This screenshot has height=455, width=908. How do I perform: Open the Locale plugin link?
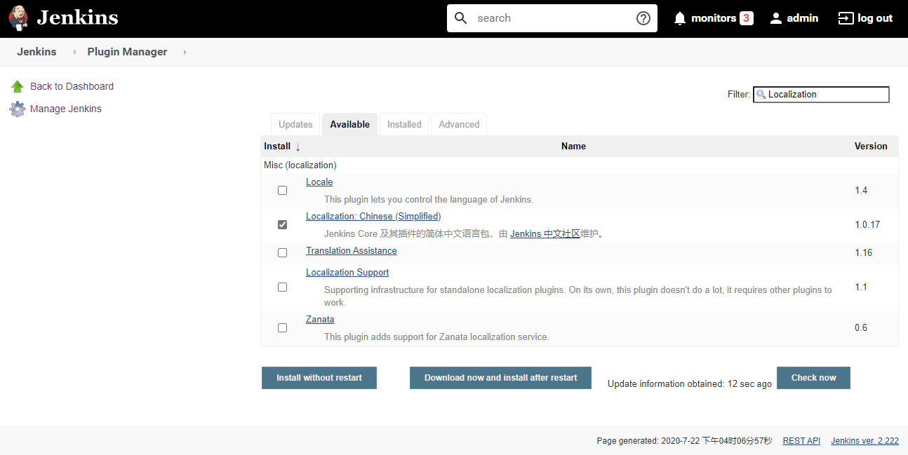[319, 182]
